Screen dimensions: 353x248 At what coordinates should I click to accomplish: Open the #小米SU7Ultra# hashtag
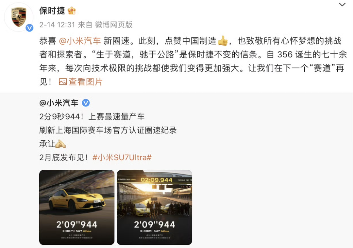point(122,157)
